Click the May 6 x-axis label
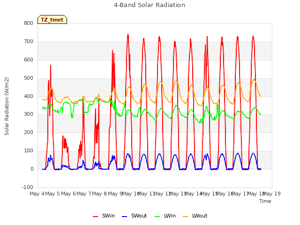 tap(68, 194)
